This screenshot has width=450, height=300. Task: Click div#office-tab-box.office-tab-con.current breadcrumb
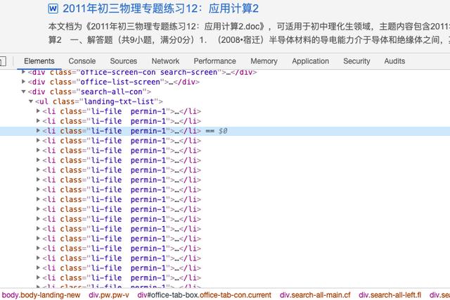[x=204, y=295]
